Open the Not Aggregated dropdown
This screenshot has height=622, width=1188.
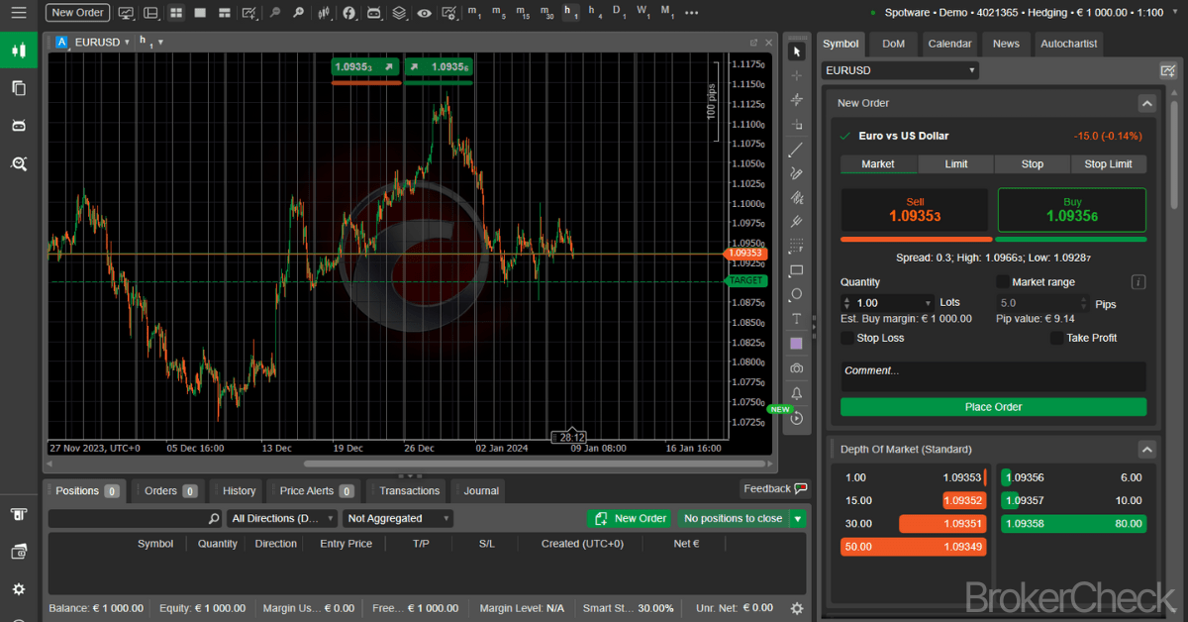398,519
